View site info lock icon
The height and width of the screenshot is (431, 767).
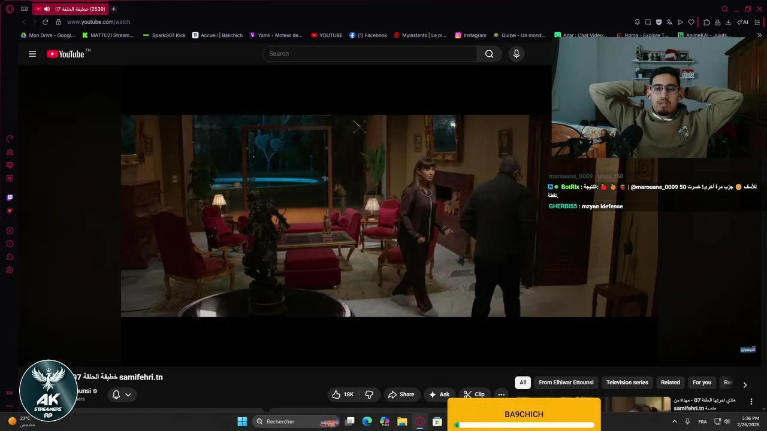58,22
